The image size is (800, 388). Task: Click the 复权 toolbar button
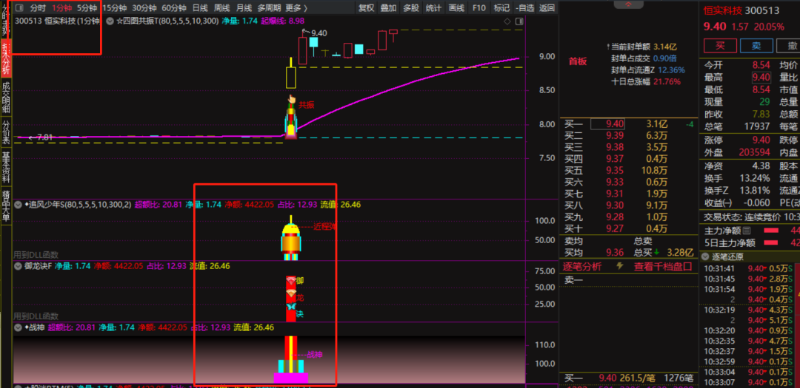(367, 7)
